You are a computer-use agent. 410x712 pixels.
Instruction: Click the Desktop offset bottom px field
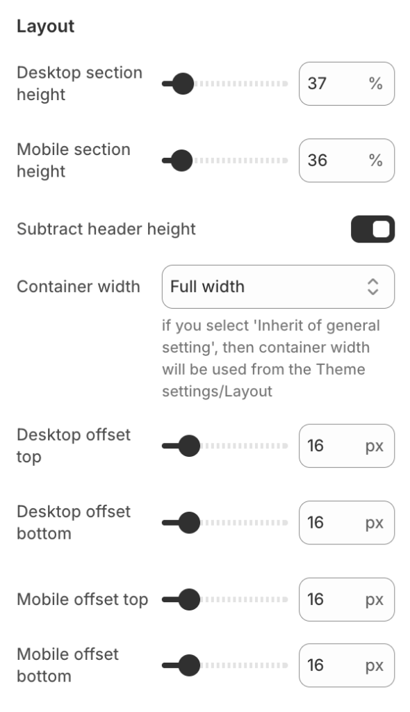click(x=347, y=522)
